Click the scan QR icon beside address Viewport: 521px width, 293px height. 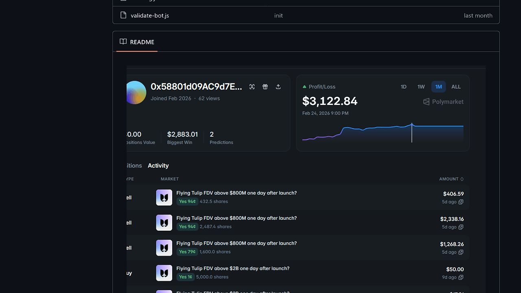click(x=252, y=87)
